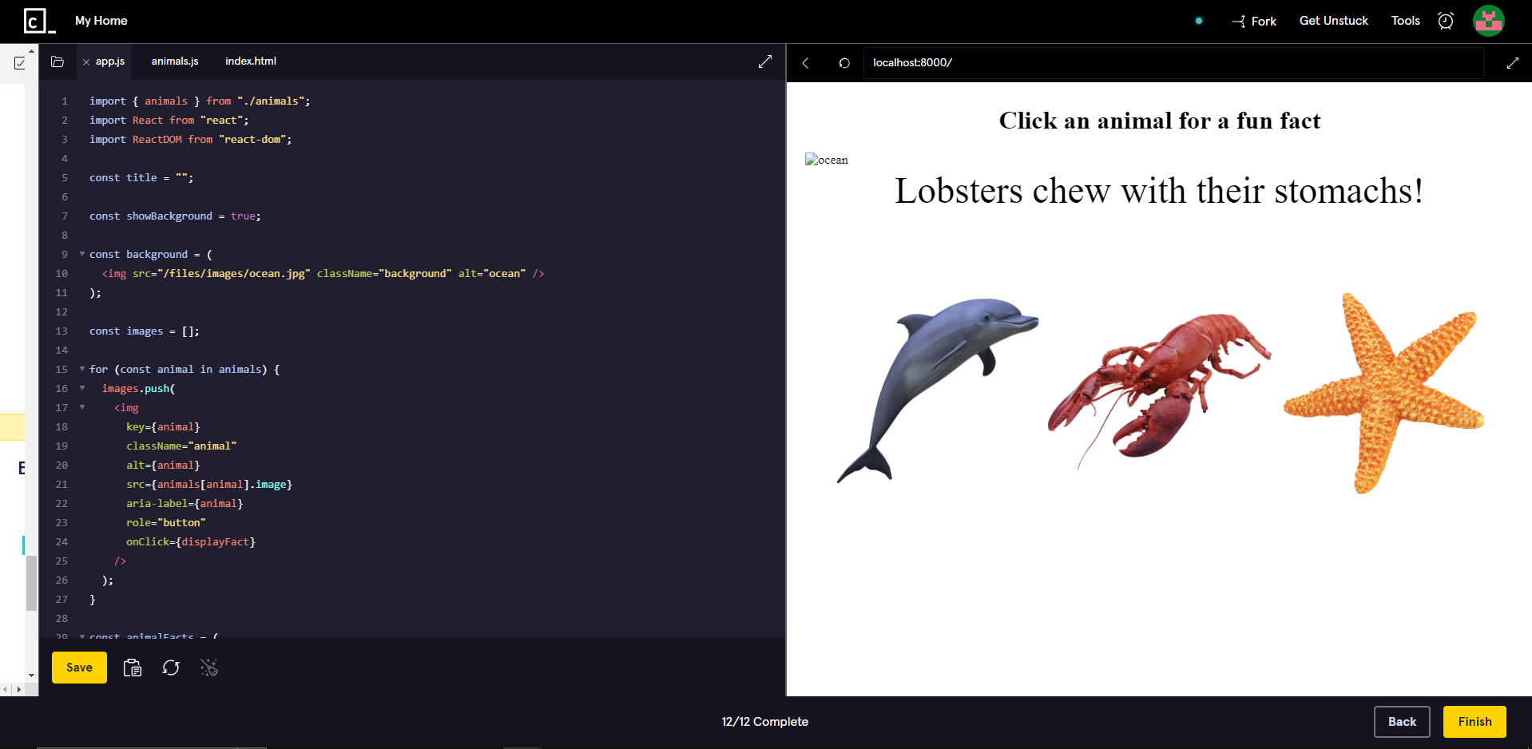Click Finish to complete the lesson
This screenshot has height=749, width=1532.
pyautogui.click(x=1474, y=721)
